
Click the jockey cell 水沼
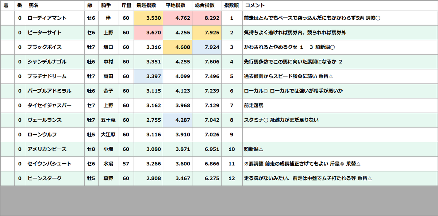click(108, 164)
